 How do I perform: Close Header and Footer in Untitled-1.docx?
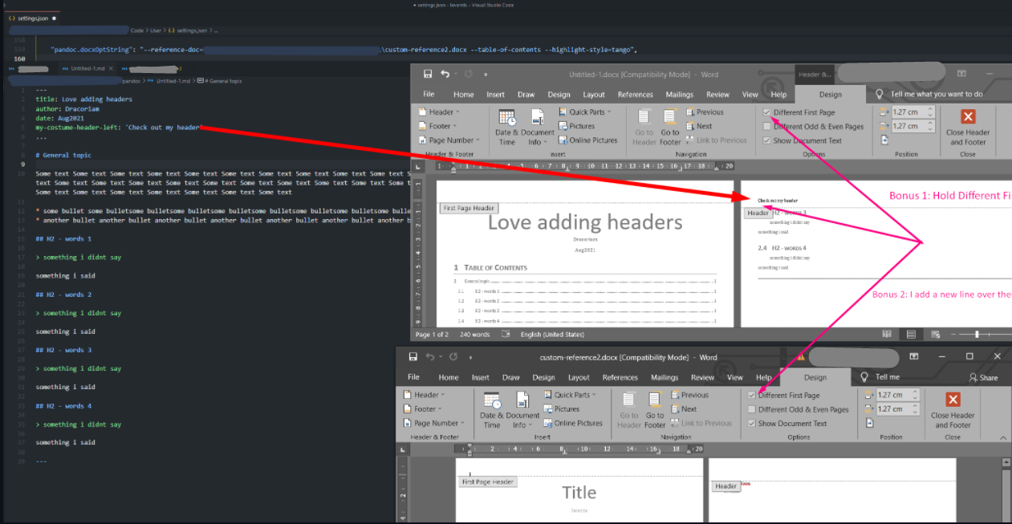click(x=968, y=127)
